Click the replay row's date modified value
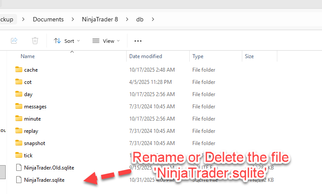The width and height of the screenshot is (322, 194). coord(152,131)
